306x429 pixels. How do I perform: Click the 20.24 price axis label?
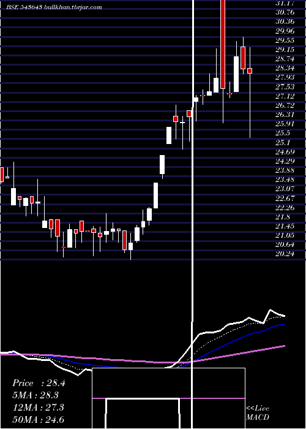tap(285, 254)
